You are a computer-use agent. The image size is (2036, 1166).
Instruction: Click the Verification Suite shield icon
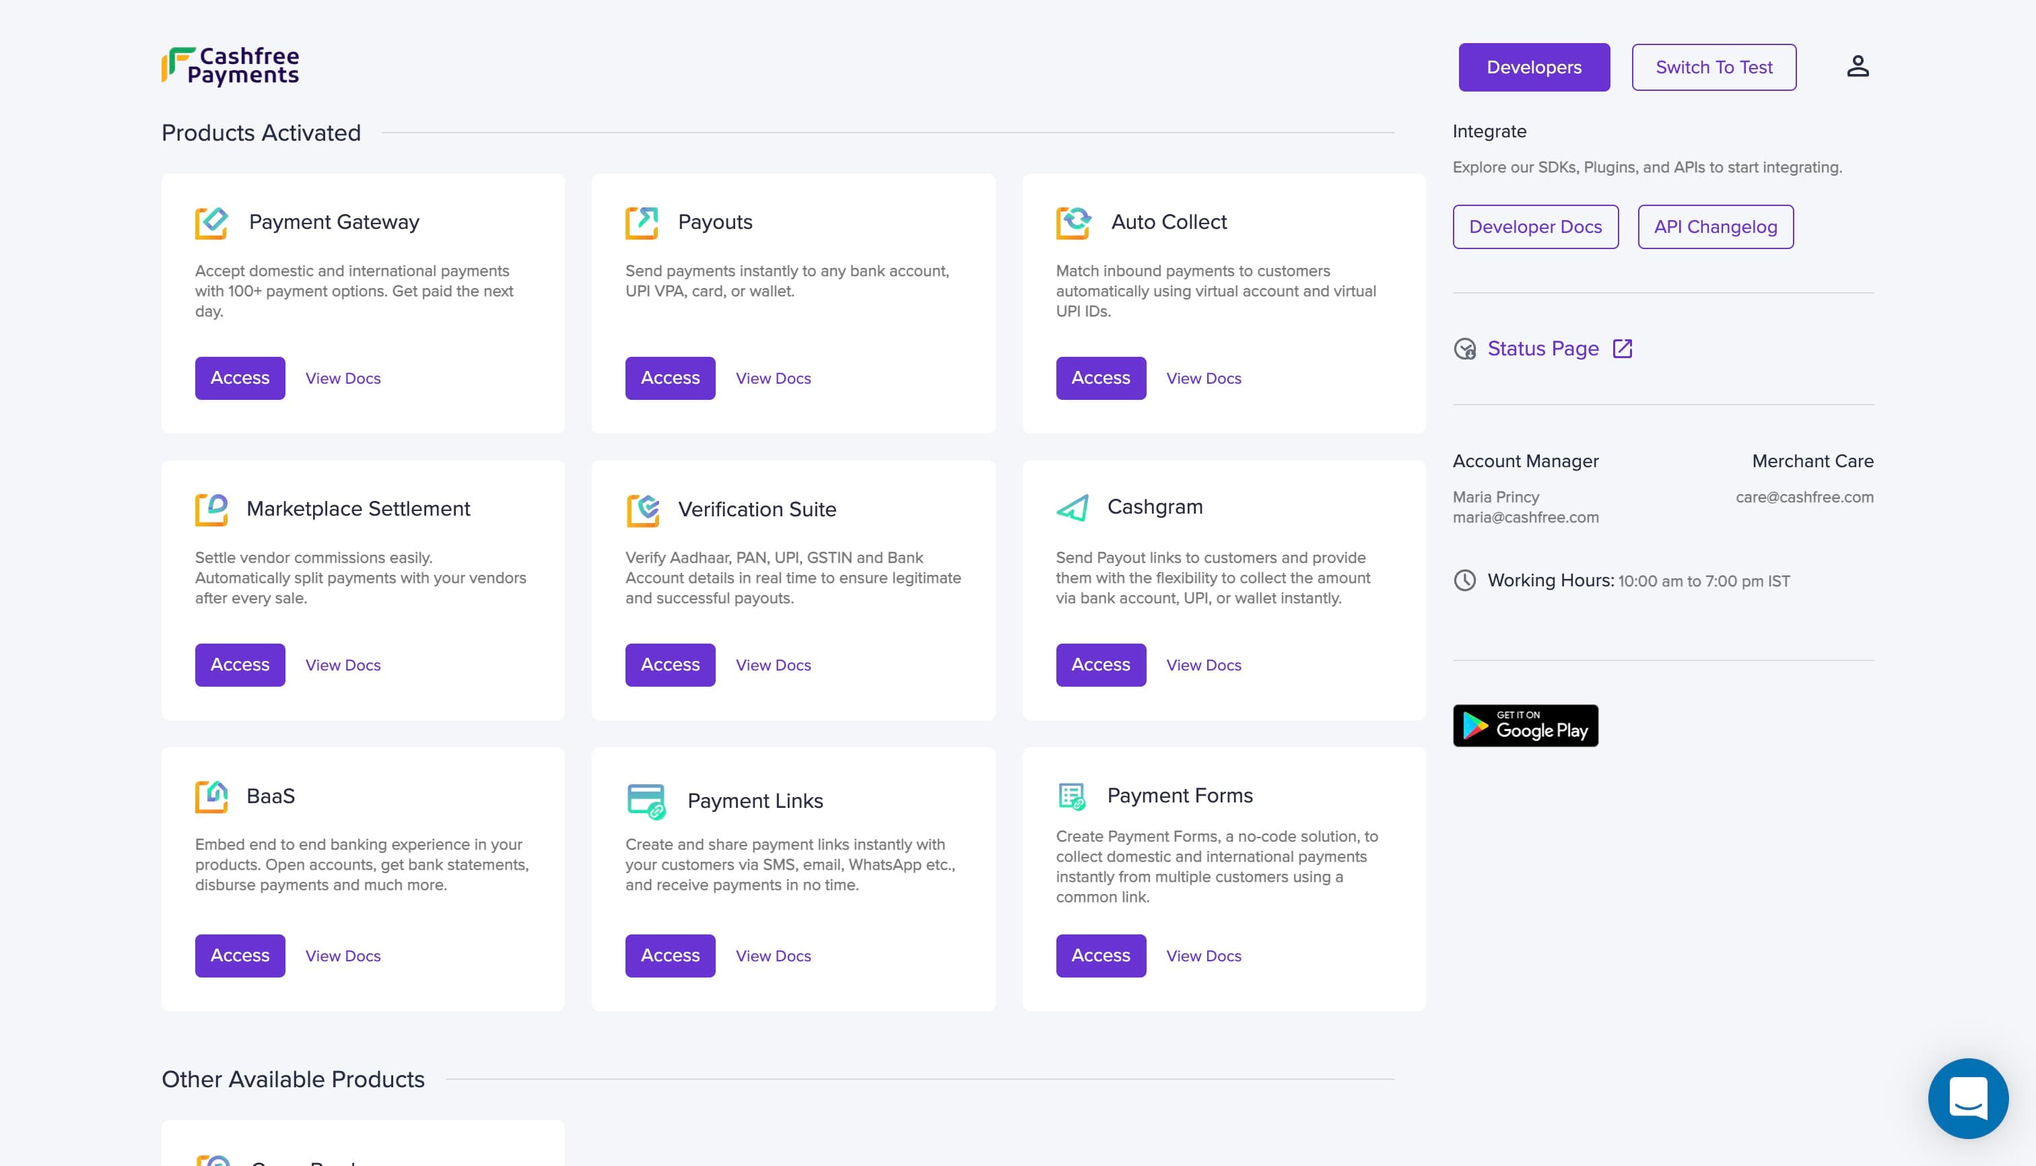pos(643,510)
